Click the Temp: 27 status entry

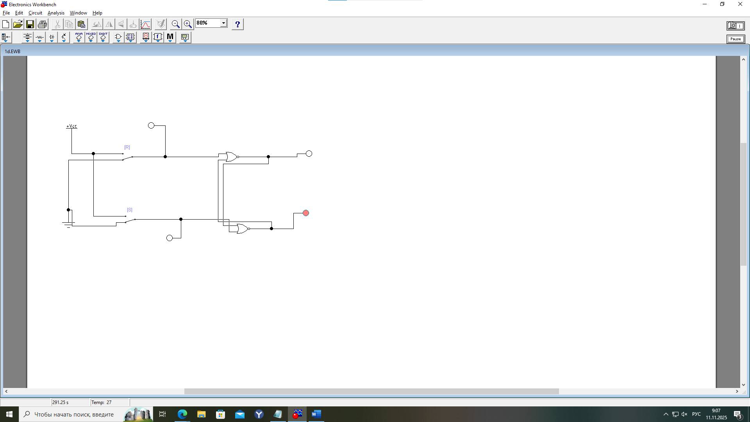click(x=102, y=402)
